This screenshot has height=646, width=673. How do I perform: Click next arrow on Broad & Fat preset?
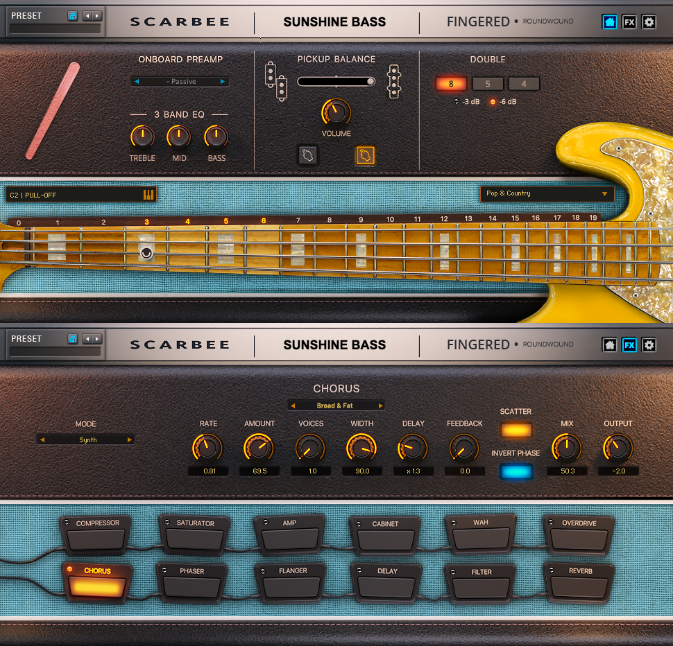coord(380,405)
